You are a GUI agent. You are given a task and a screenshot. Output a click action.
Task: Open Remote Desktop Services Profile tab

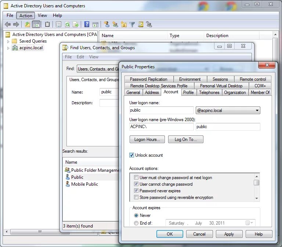pyautogui.click(x=159, y=86)
